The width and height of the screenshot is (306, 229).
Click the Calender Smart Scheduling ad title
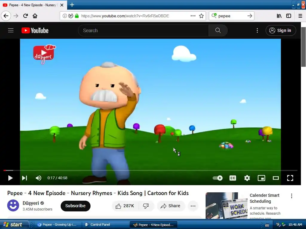(x=264, y=198)
